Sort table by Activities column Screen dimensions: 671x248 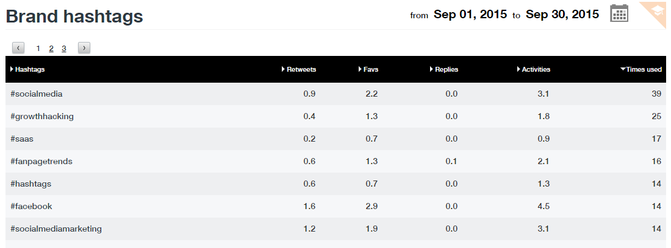(536, 69)
